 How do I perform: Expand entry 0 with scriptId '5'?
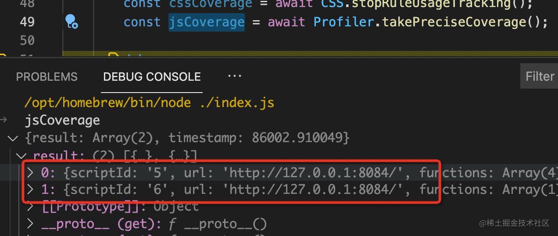click(x=30, y=173)
